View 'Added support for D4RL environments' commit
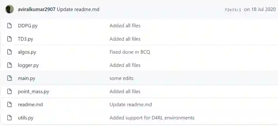 coord(152,118)
